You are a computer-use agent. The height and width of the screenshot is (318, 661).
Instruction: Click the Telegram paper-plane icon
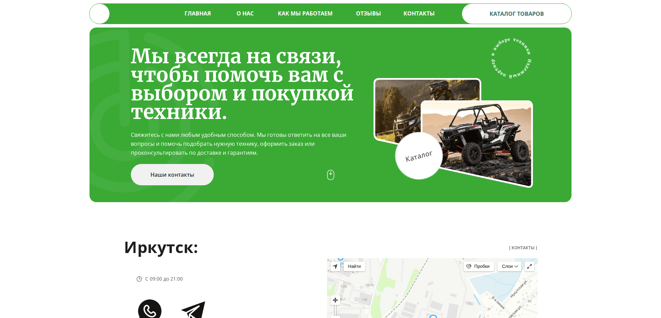(x=194, y=309)
